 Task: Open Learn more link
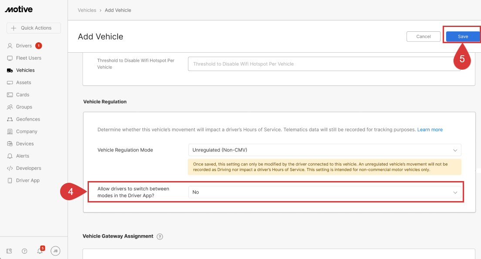pyautogui.click(x=430, y=130)
